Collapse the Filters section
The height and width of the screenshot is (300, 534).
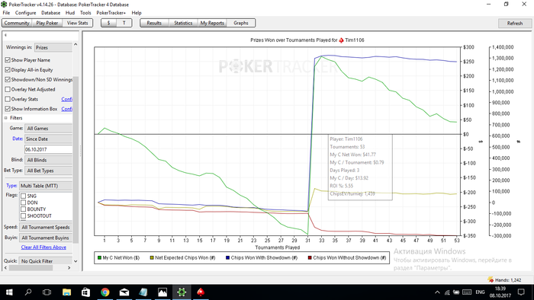pos(6,118)
